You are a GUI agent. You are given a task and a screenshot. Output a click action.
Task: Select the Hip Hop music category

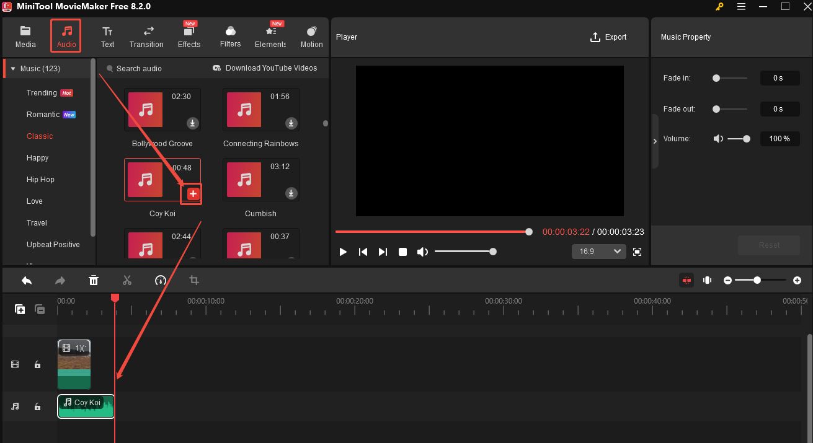[x=40, y=180]
